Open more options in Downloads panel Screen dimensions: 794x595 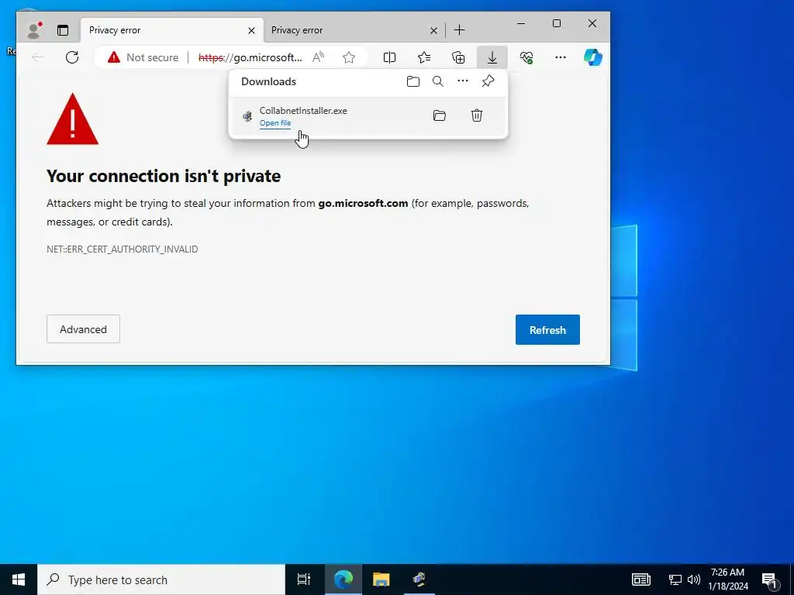pyautogui.click(x=463, y=81)
